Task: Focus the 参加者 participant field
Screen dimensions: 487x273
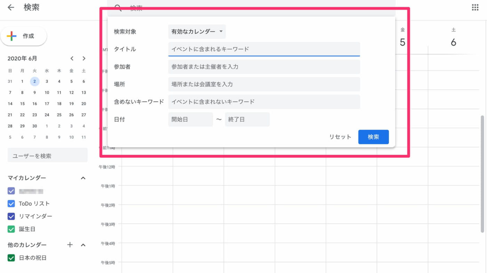Action: [264, 67]
